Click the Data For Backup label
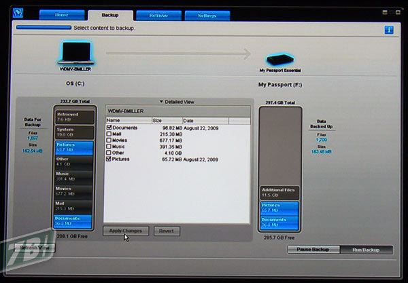This screenshot has width=408, height=283. tap(33, 122)
